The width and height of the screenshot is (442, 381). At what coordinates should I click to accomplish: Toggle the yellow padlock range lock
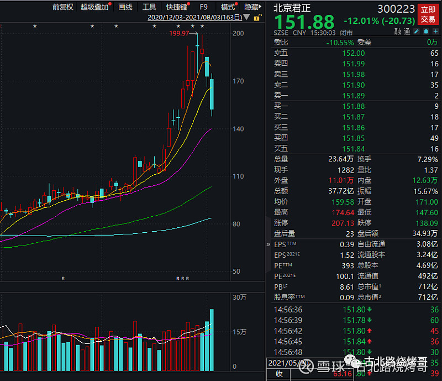click(x=257, y=18)
